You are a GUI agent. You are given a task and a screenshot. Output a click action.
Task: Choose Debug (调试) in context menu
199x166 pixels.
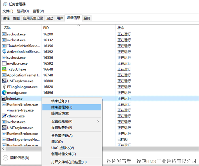pos(72,142)
